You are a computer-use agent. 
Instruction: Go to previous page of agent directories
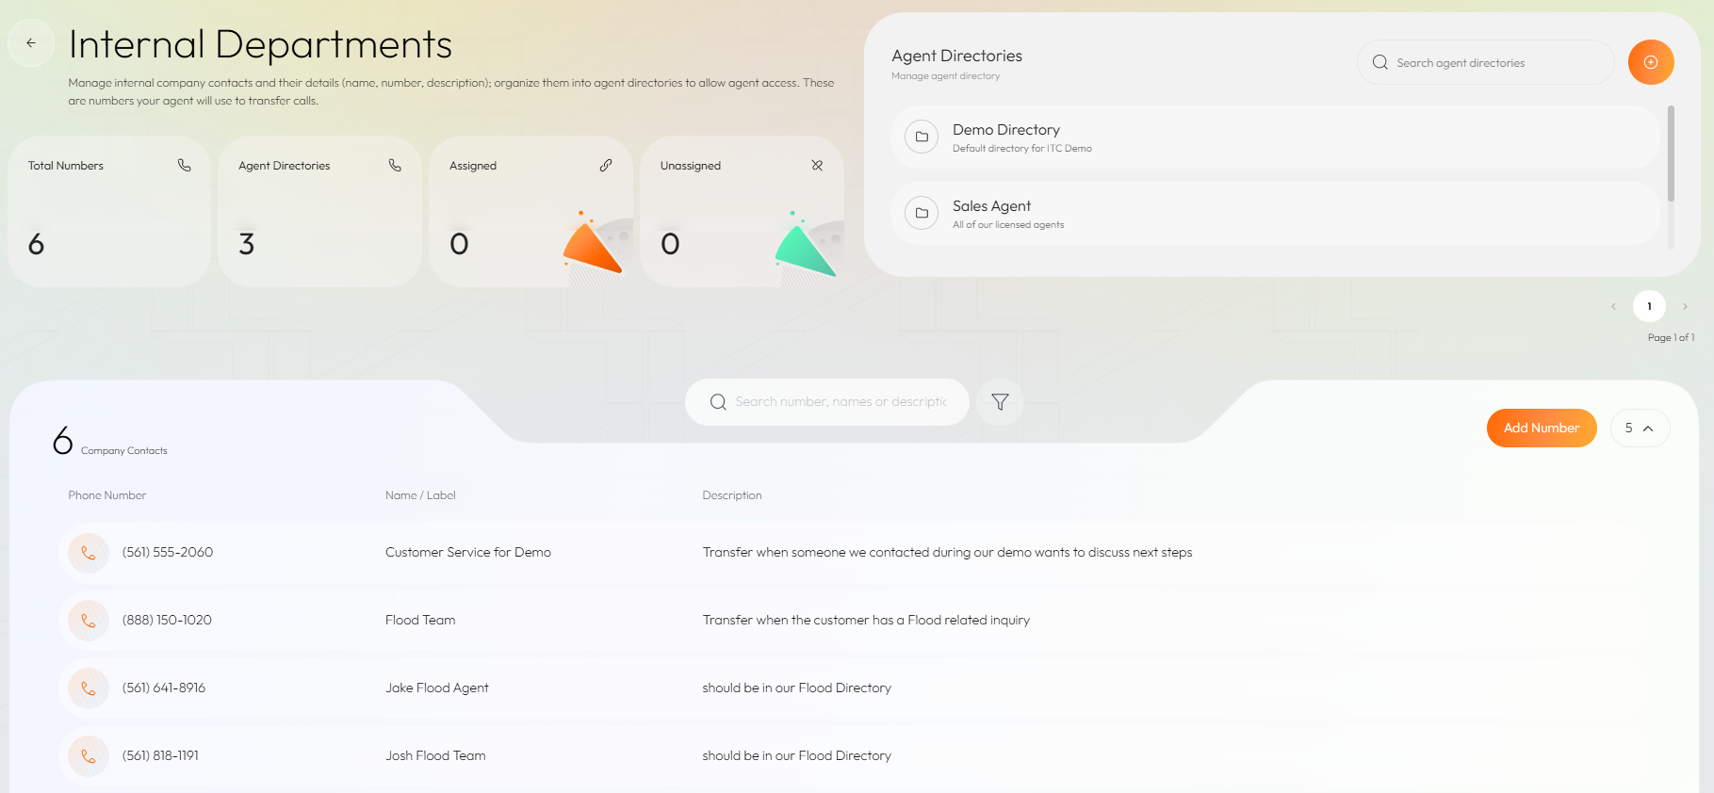pyautogui.click(x=1613, y=306)
